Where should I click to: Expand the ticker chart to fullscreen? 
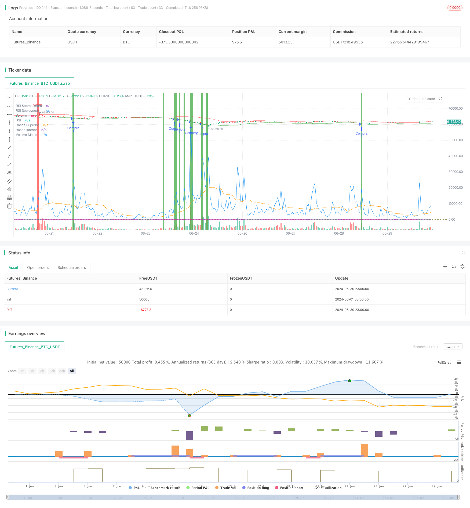point(440,99)
